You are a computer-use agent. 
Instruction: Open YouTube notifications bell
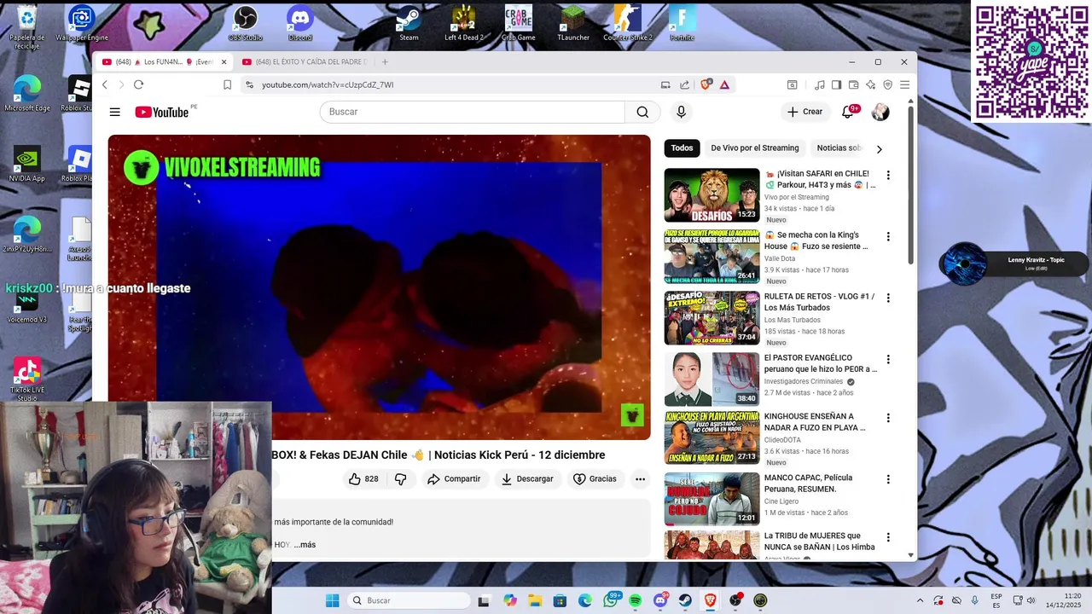[x=848, y=112]
